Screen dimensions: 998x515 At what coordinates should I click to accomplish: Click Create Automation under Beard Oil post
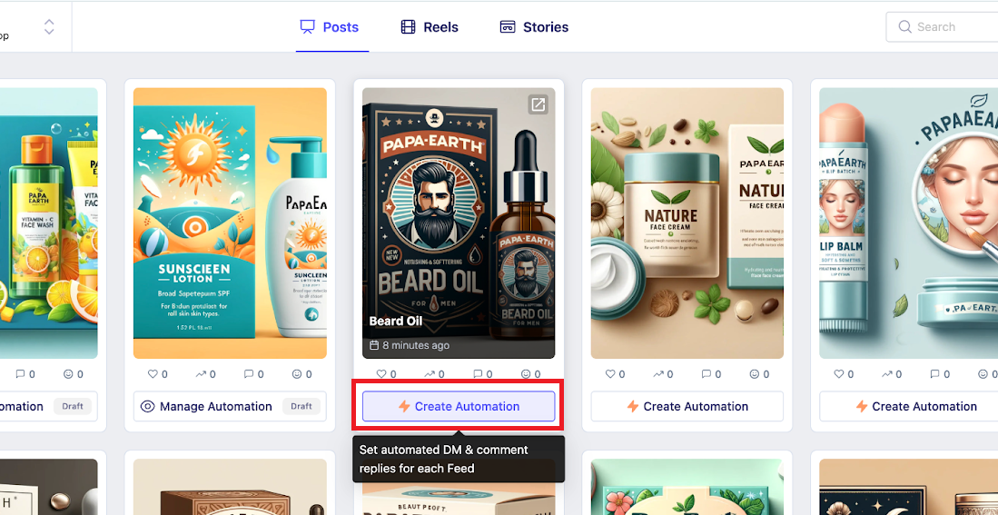coord(459,406)
